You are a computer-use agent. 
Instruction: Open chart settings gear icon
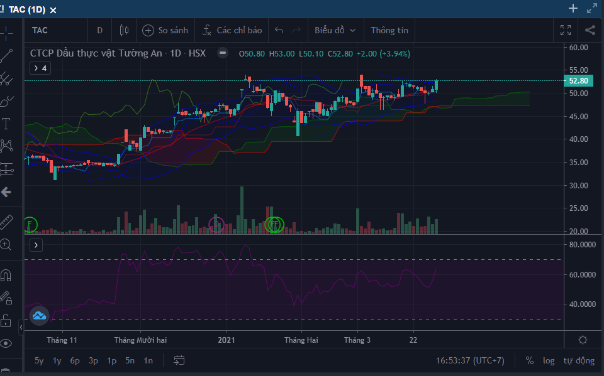(583, 340)
